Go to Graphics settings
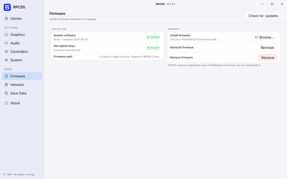Image resolution: width=287 pixels, height=179 pixels. 22,34
